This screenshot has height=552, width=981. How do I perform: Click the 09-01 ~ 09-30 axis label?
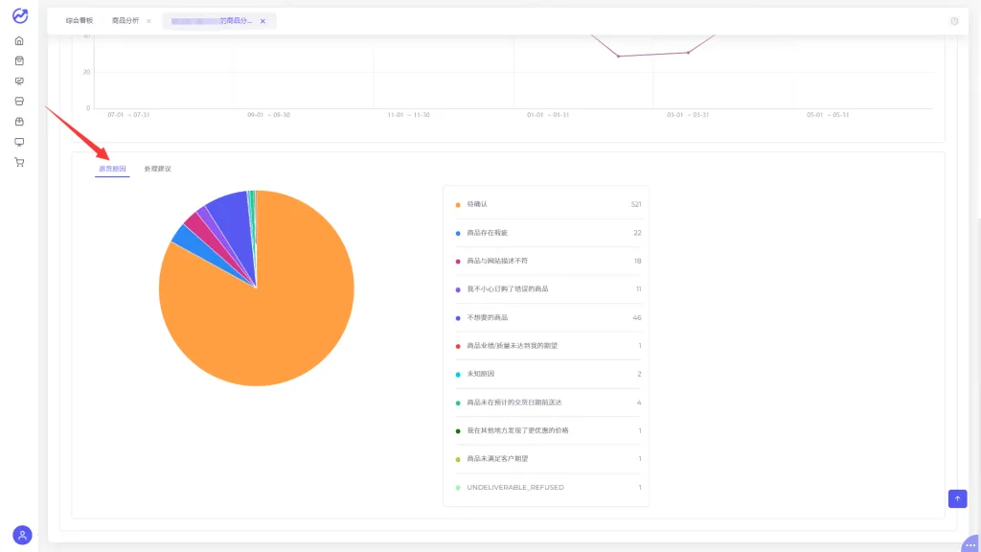(x=268, y=115)
